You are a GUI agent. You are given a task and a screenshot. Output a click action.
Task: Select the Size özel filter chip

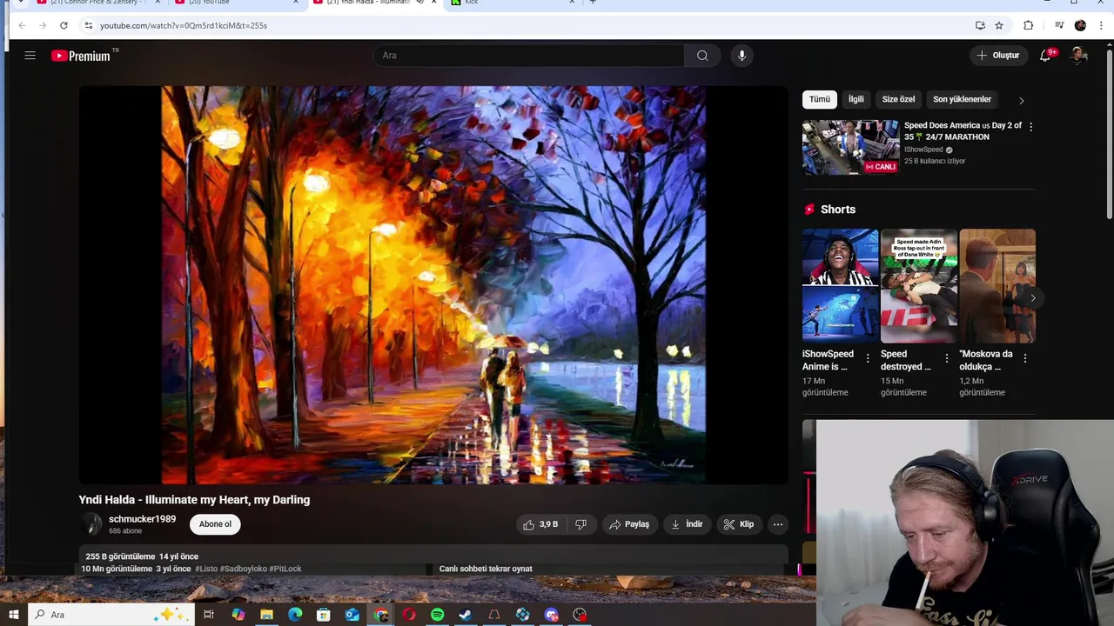coord(898,99)
